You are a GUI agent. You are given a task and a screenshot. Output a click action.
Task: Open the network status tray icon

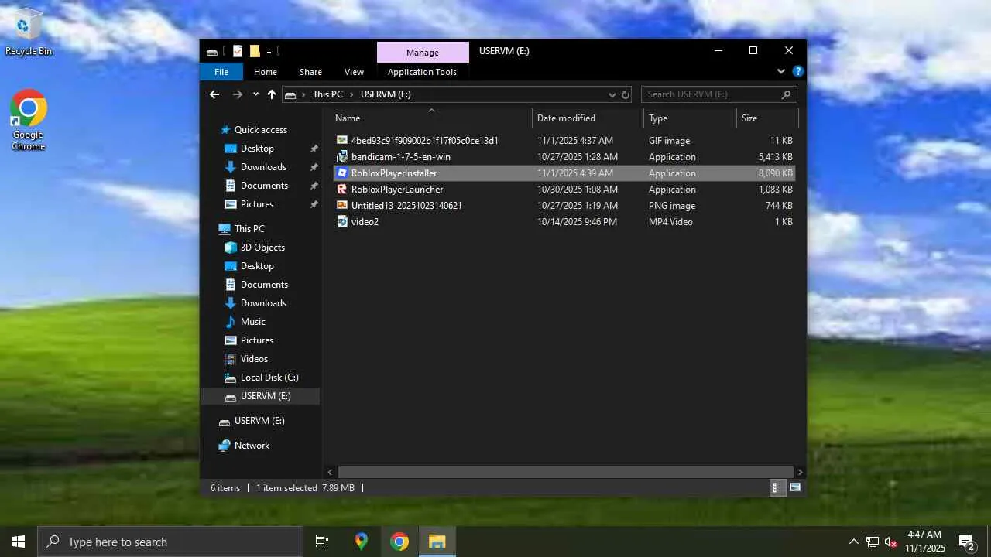point(873,542)
